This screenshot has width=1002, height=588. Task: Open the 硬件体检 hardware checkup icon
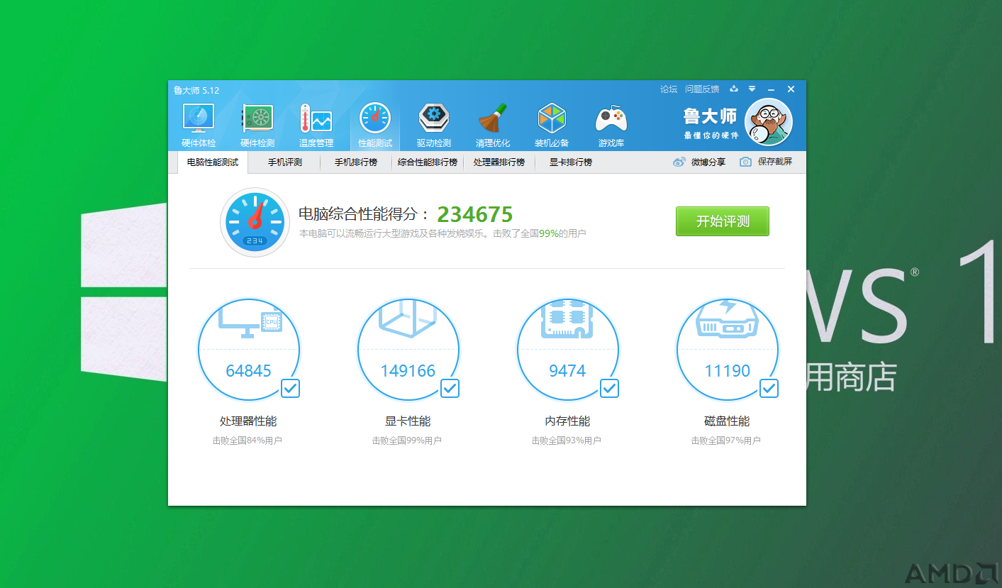pyautogui.click(x=198, y=125)
